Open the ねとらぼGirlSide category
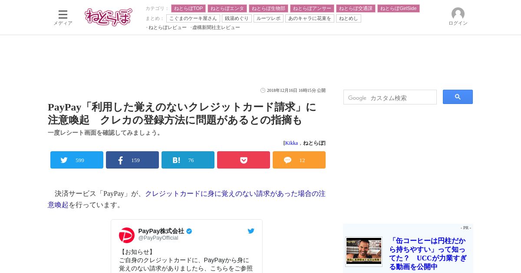 pos(399,8)
